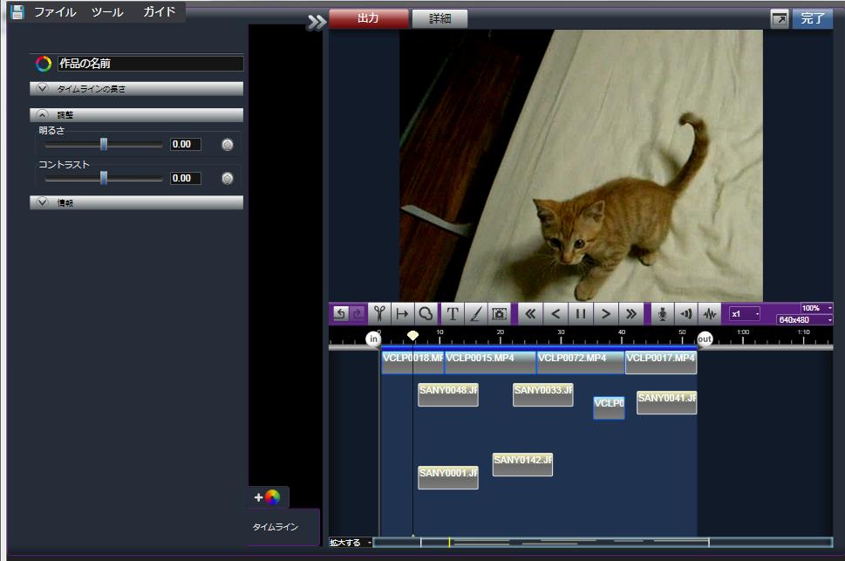845x561 pixels.
Task: Open the audio waveform tool
Action: (x=710, y=314)
